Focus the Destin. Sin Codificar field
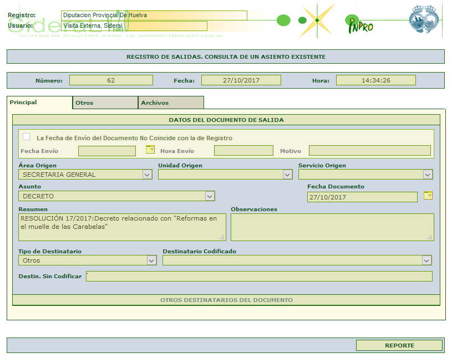452x358 pixels. tap(259, 276)
